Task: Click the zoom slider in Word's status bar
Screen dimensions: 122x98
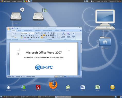Action: [73, 77]
